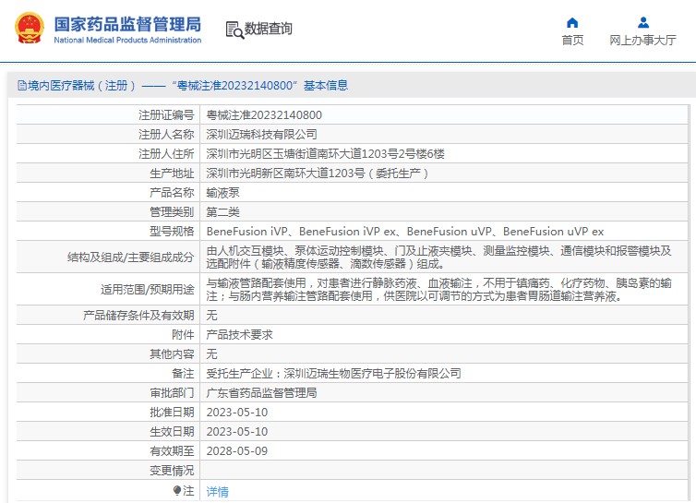Select the 结构及组成 description text
The image size is (696, 503).
tap(438, 257)
